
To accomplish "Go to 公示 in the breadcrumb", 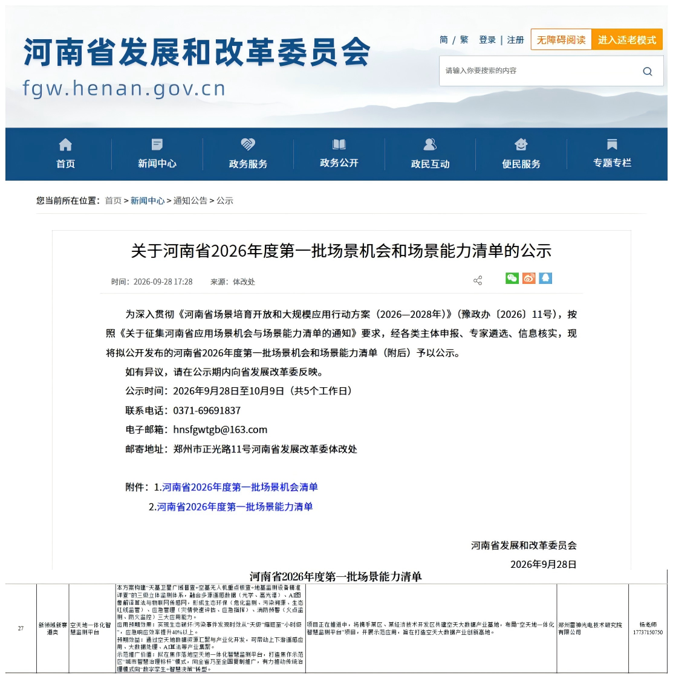I will coord(225,201).
